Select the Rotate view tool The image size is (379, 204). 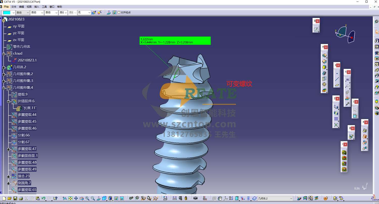(x=82, y=198)
